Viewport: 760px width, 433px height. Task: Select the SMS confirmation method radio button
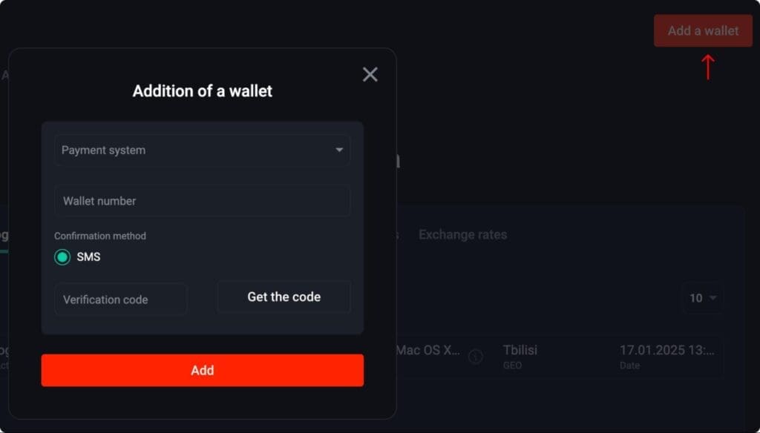pyautogui.click(x=62, y=257)
